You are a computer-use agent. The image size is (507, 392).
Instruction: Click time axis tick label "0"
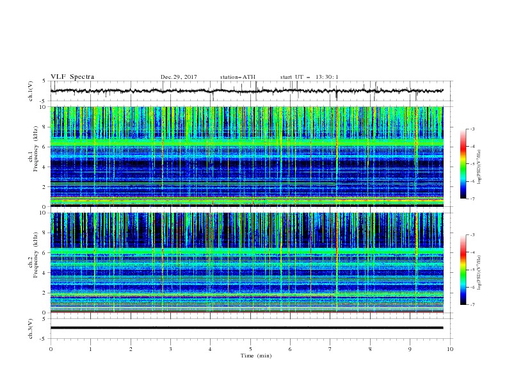tap(51, 349)
